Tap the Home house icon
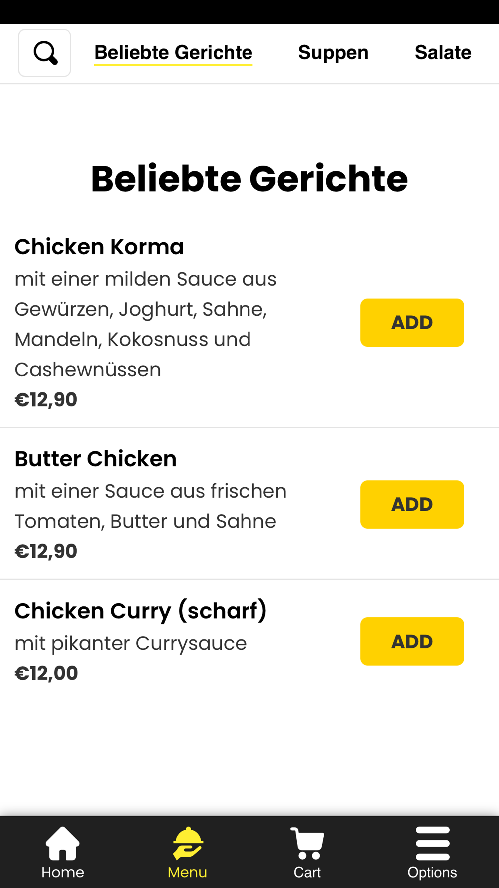Viewport: 499px width, 888px height. (63, 843)
